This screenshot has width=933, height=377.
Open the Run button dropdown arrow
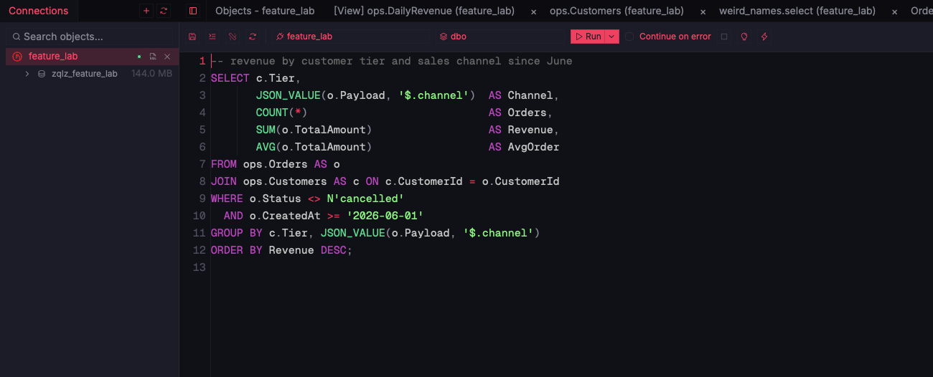pos(611,37)
